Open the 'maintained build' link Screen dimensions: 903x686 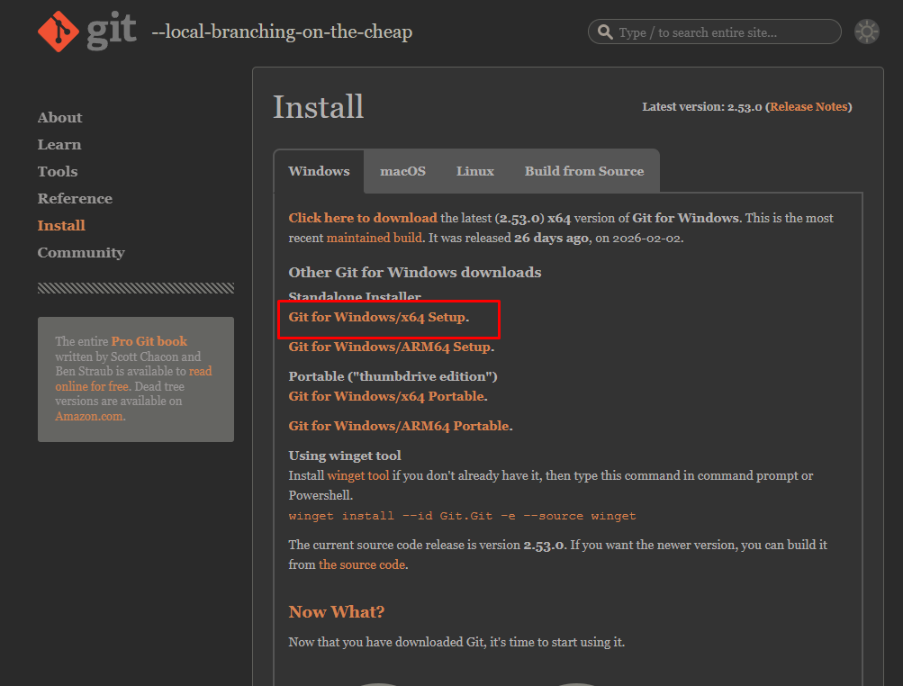(375, 238)
